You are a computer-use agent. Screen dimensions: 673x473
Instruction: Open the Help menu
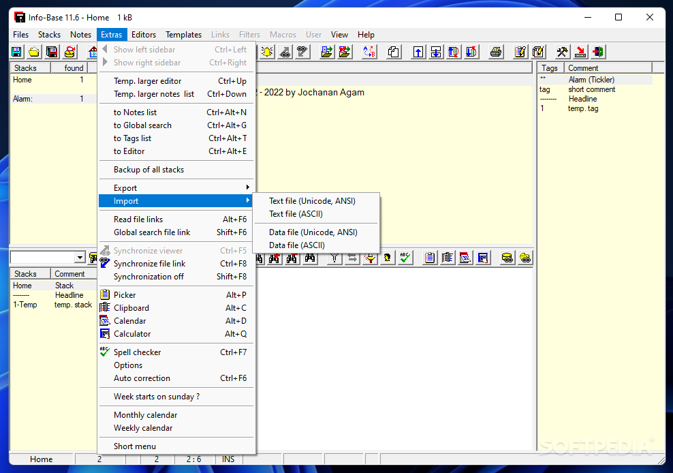click(x=366, y=35)
